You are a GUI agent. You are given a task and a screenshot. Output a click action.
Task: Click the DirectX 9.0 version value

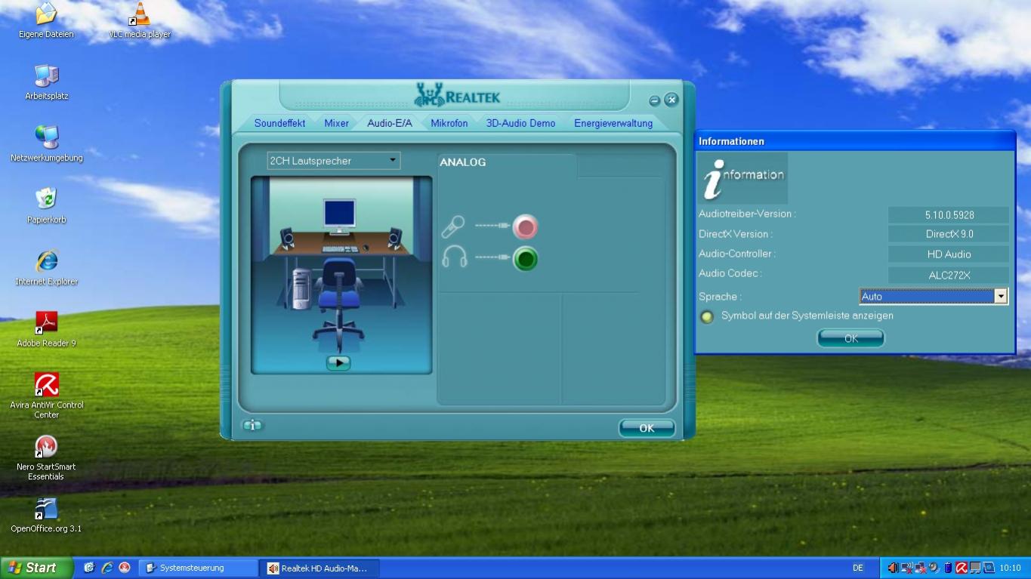point(949,234)
